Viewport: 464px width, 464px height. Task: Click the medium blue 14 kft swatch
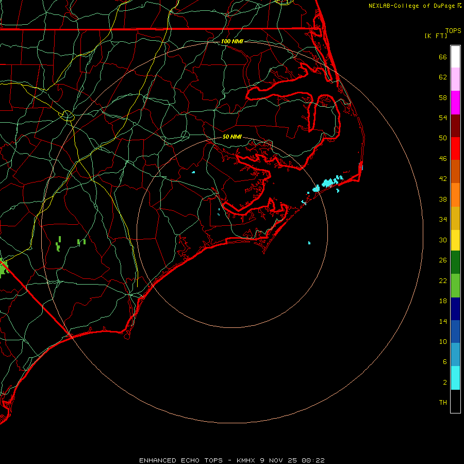point(455,332)
